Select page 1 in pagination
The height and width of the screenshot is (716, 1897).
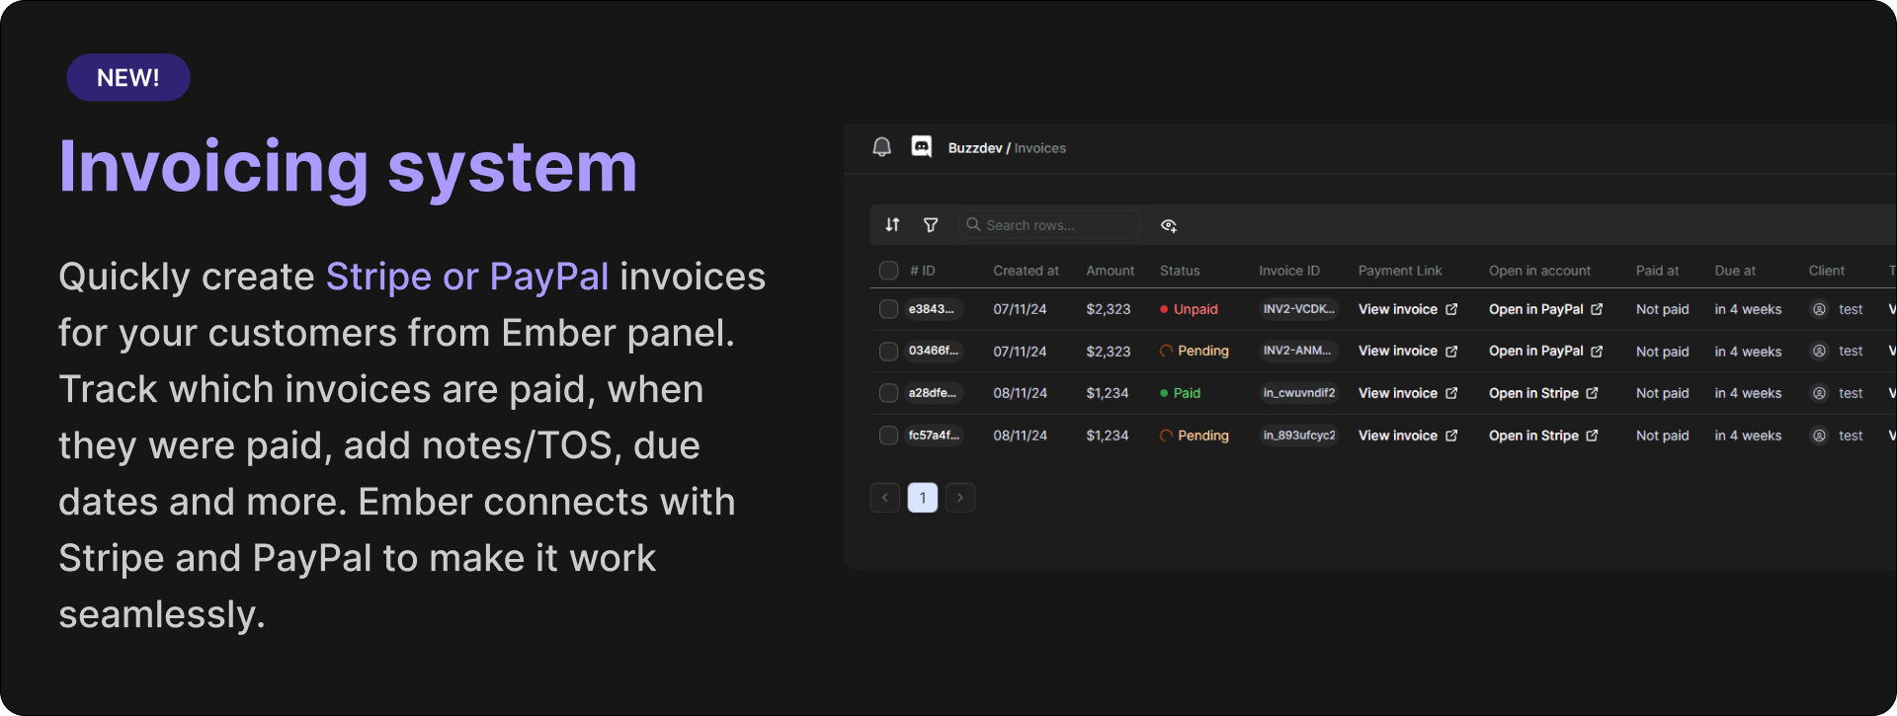coord(922,498)
